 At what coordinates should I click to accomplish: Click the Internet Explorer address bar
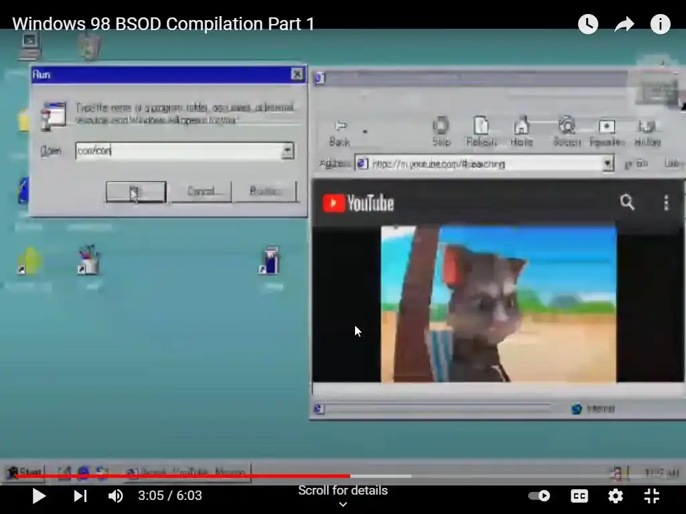point(479,164)
